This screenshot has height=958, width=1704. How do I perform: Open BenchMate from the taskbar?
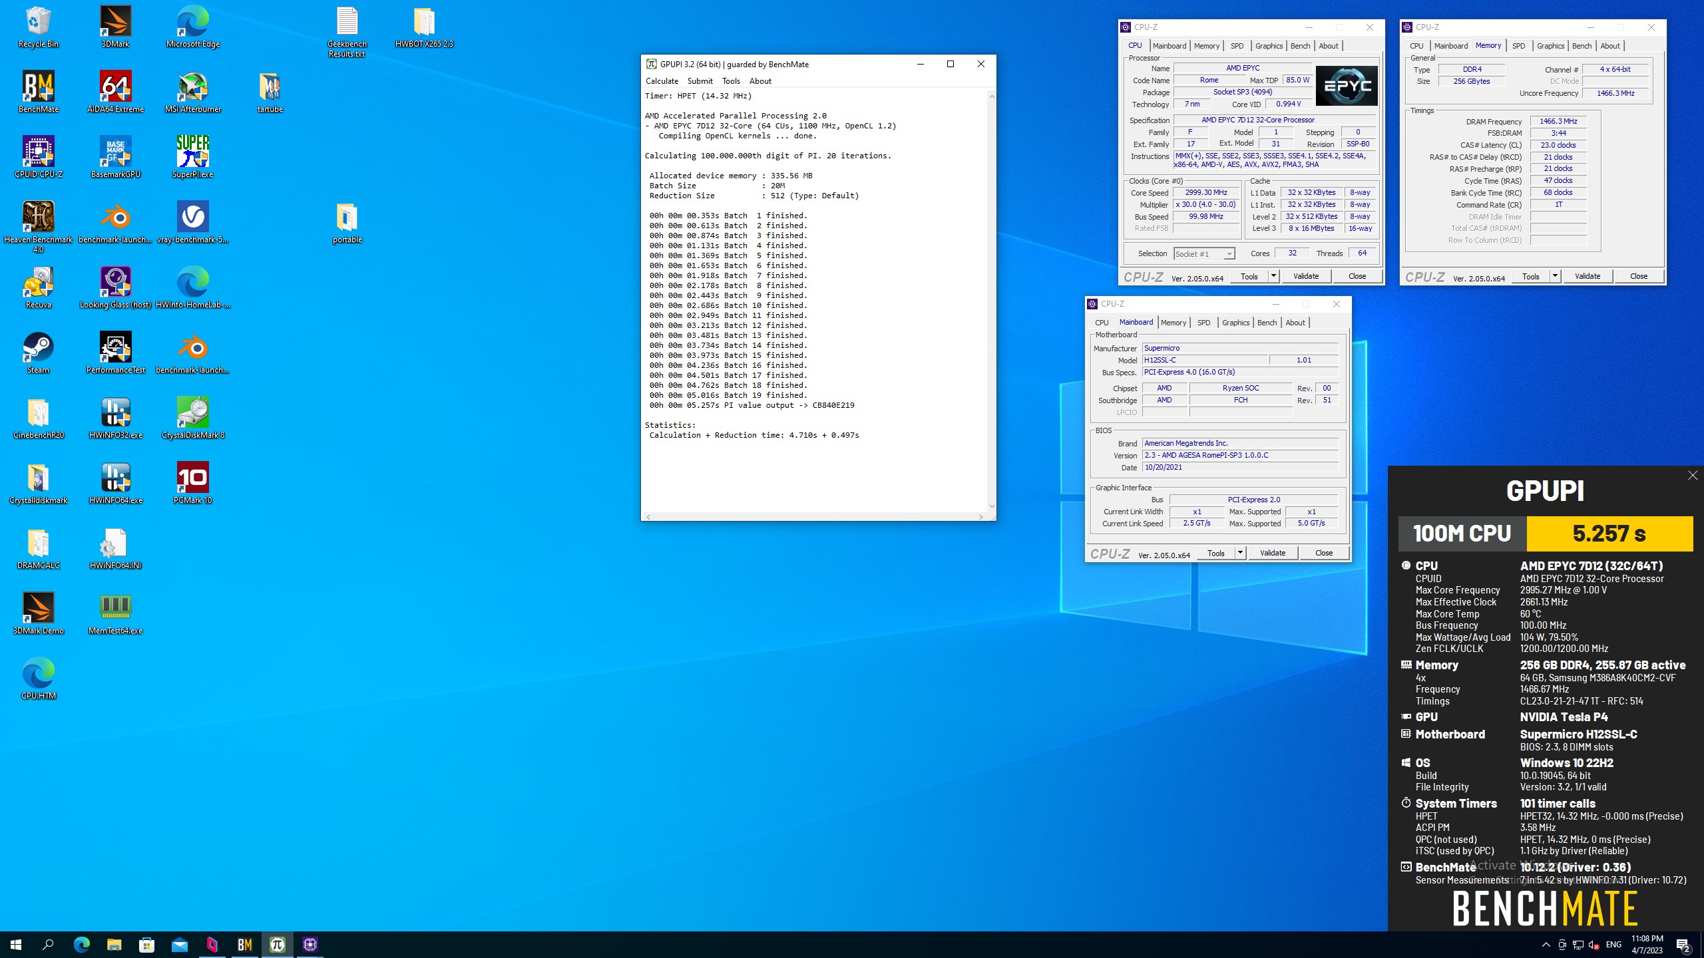(244, 945)
